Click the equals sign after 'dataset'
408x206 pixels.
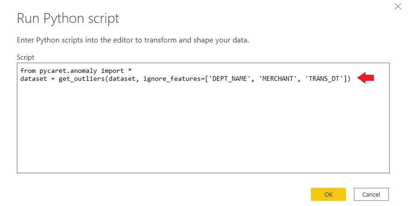coord(53,78)
